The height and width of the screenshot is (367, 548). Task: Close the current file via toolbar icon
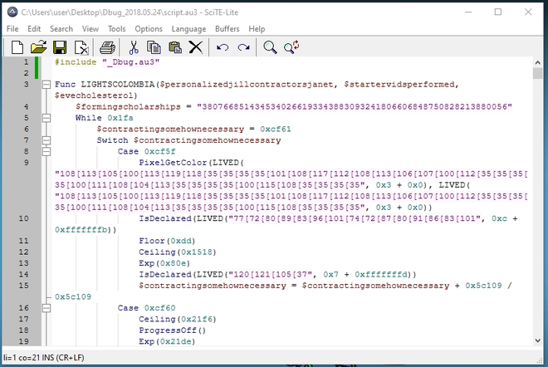coord(81,47)
